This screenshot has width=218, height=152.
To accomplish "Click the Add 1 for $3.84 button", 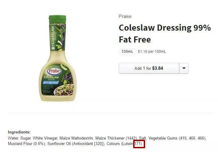I will pyautogui.click(x=149, y=68).
